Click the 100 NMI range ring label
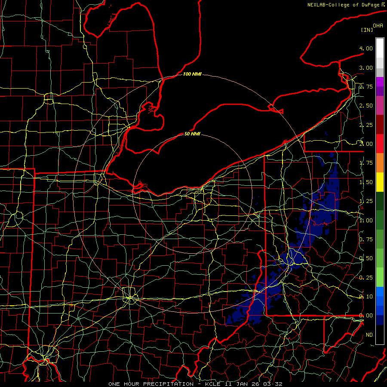Viewport: 387px width, 387px height. (x=192, y=74)
